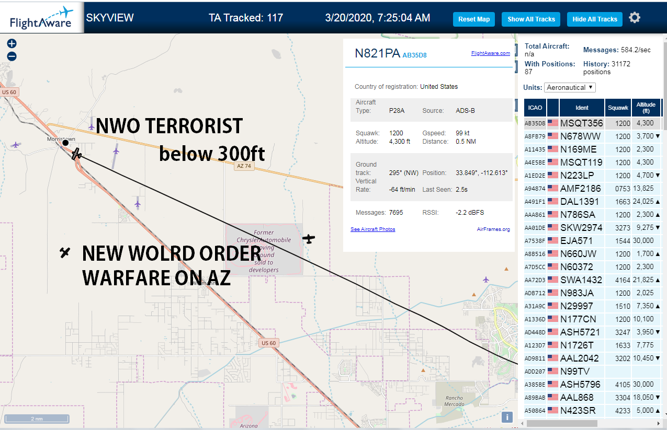This screenshot has height=430, width=667.
Task: Select the AAL2042 aircraft row
Action: (592, 358)
